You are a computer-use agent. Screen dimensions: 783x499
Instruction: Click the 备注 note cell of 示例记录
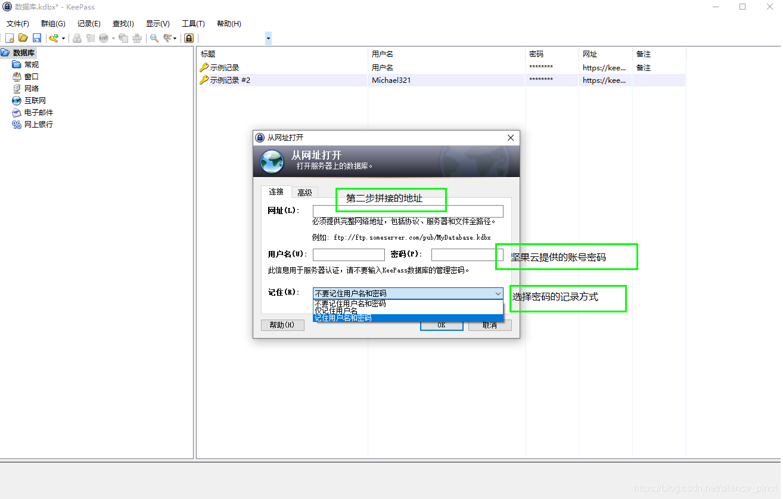(x=644, y=68)
